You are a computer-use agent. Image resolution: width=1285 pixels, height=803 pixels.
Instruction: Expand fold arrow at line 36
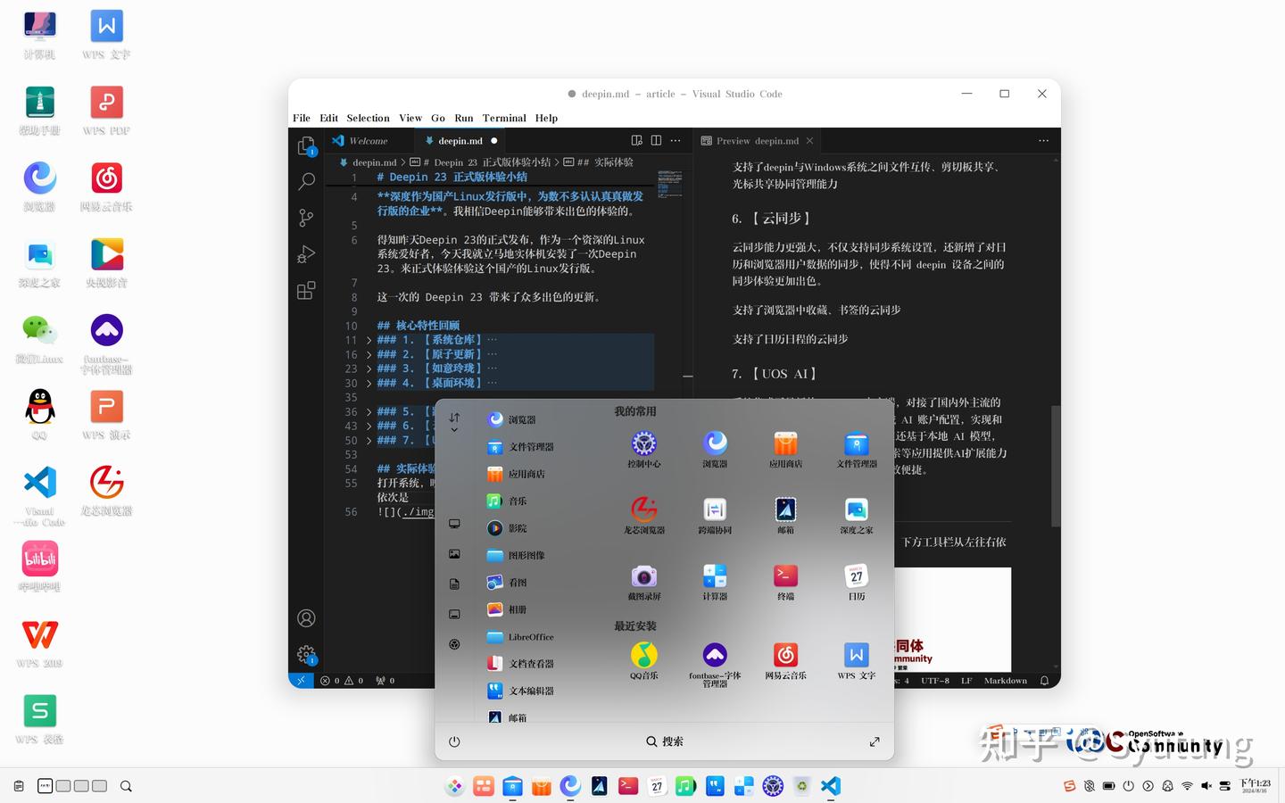[369, 412]
